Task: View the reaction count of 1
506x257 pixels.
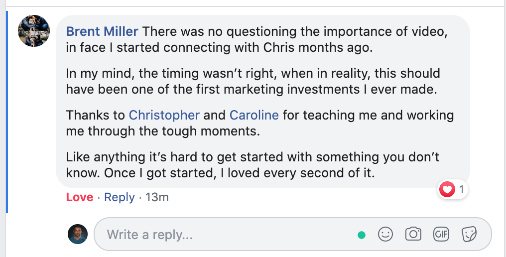Action: click(x=462, y=189)
